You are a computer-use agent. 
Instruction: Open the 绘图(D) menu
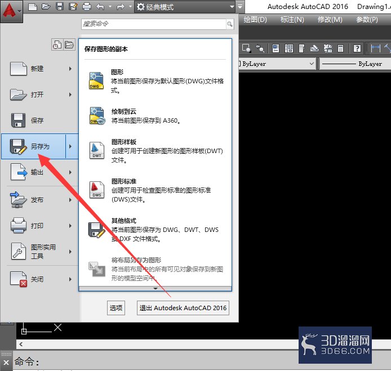coord(255,20)
